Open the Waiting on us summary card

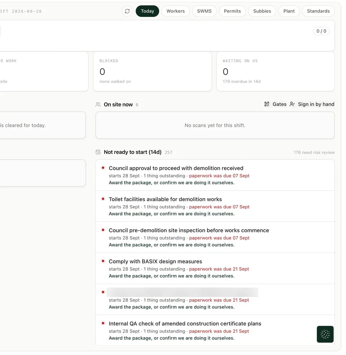coord(276,72)
